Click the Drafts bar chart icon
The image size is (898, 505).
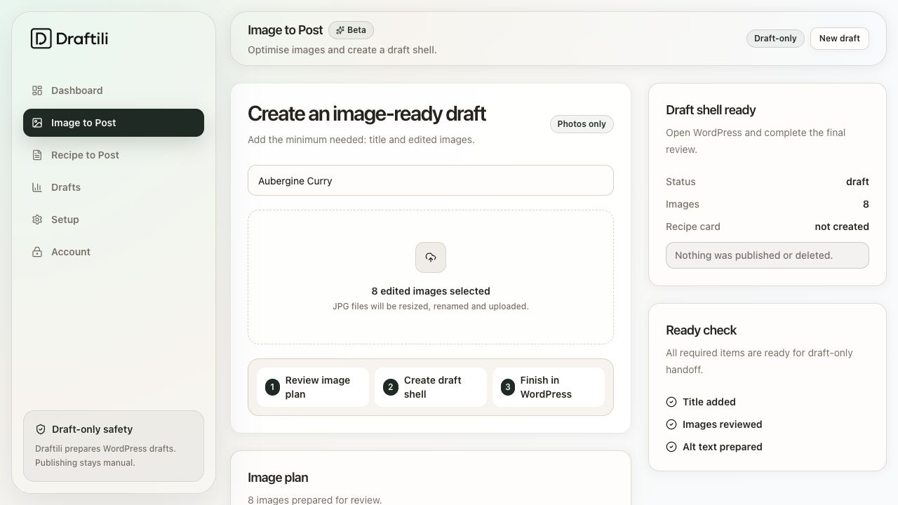37,187
